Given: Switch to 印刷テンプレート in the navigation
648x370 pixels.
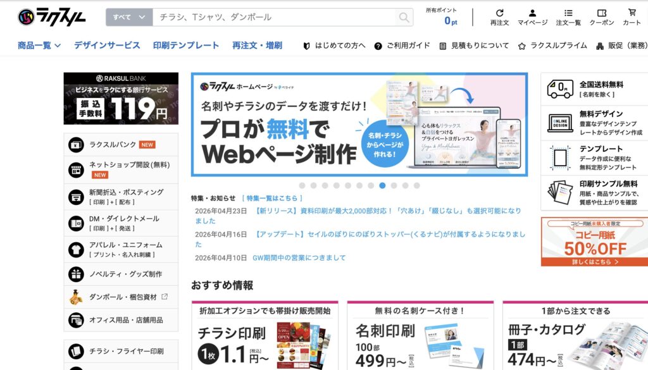Looking at the screenshot, I should point(185,46).
